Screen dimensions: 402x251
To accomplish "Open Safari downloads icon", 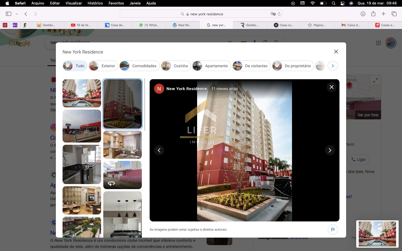I will (363, 14).
